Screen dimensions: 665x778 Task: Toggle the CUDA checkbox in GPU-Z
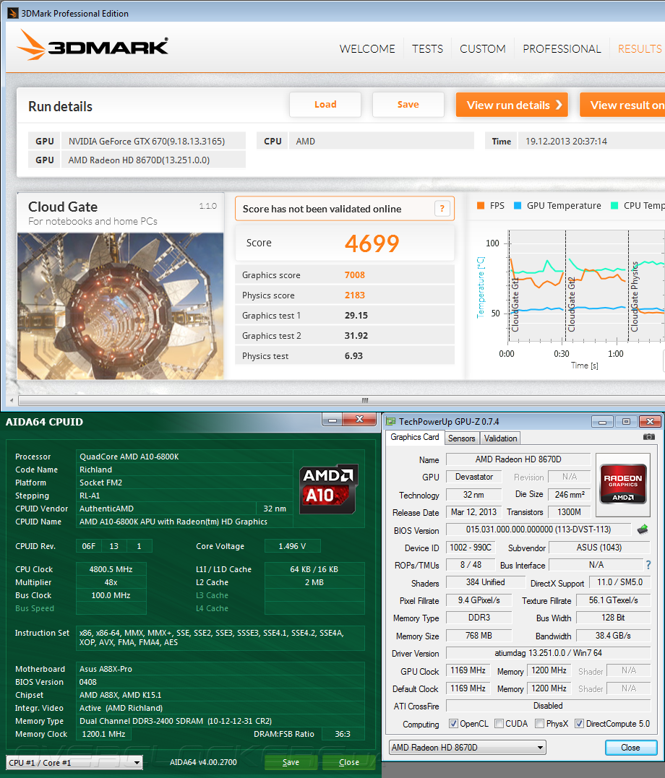point(499,723)
